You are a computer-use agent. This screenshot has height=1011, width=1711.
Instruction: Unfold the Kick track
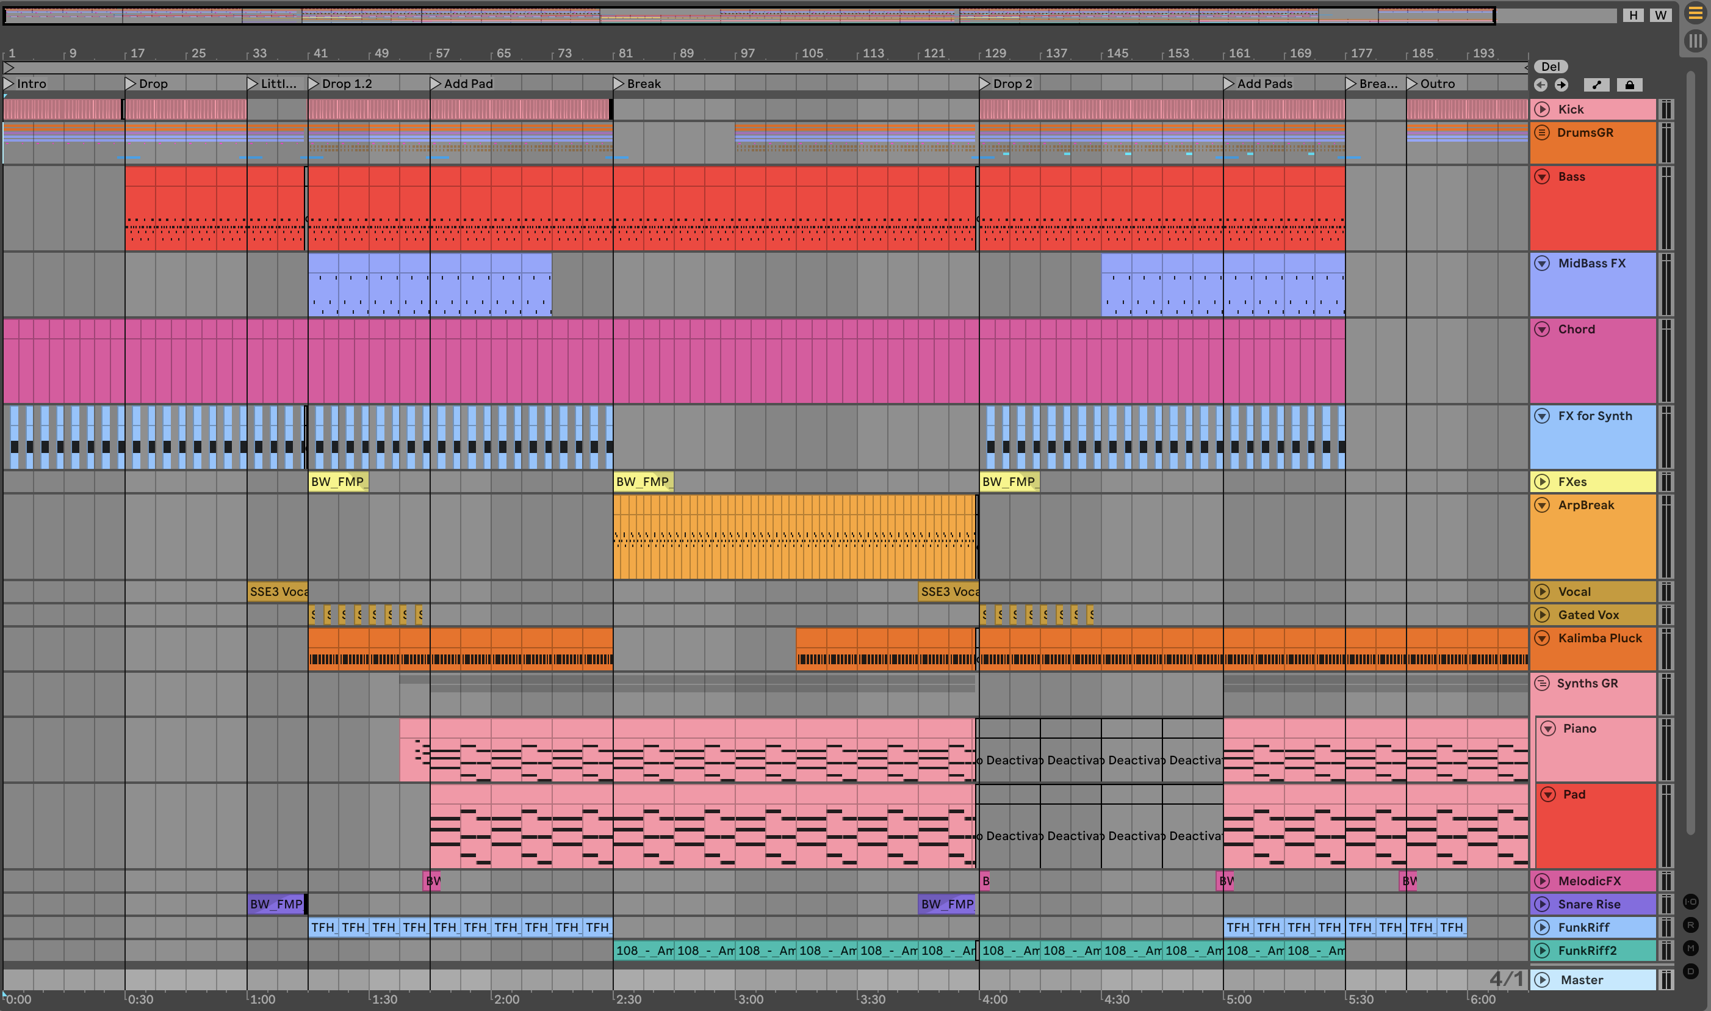click(x=1542, y=109)
